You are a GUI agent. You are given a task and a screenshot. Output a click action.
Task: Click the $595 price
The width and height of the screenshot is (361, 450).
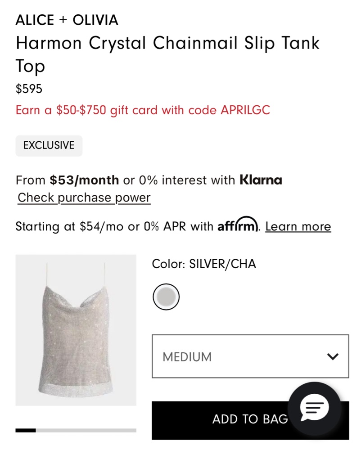pos(29,89)
